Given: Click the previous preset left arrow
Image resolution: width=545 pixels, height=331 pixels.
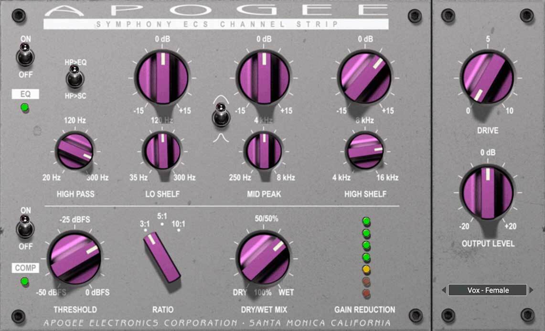Looking at the screenshot, I should (x=444, y=290).
